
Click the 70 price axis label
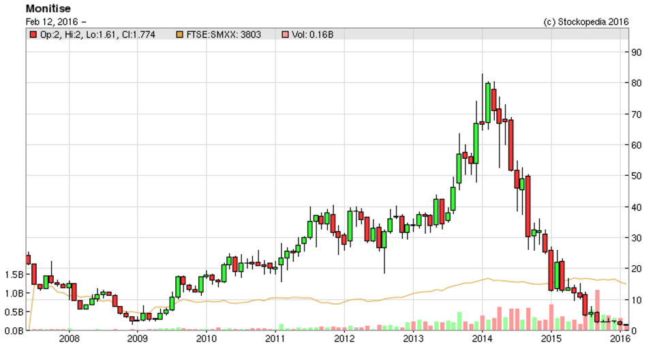(x=636, y=115)
